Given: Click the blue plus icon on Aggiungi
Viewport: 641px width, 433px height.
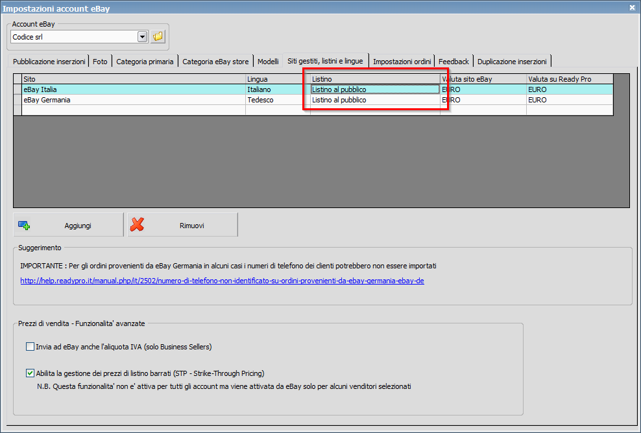Looking at the screenshot, I should coord(24,225).
